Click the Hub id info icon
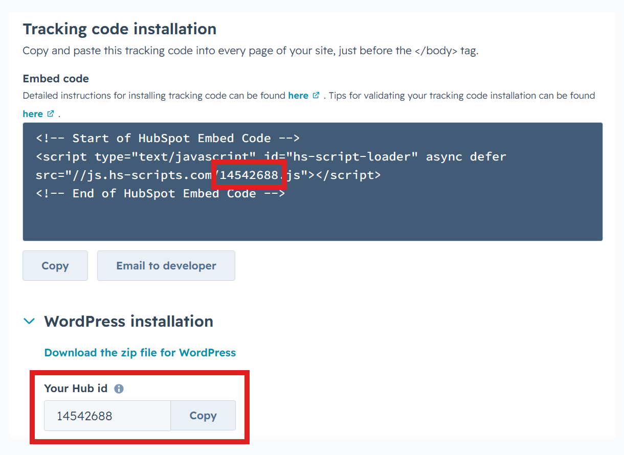This screenshot has width=624, height=455. pos(119,389)
